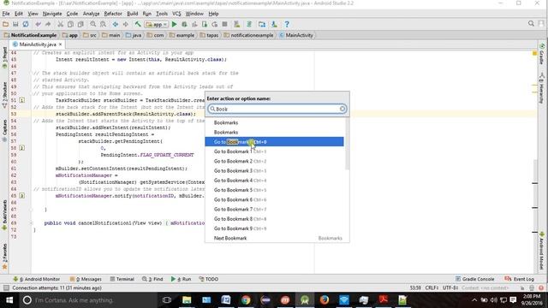Click the Save All toolbar icon

point(15,24)
